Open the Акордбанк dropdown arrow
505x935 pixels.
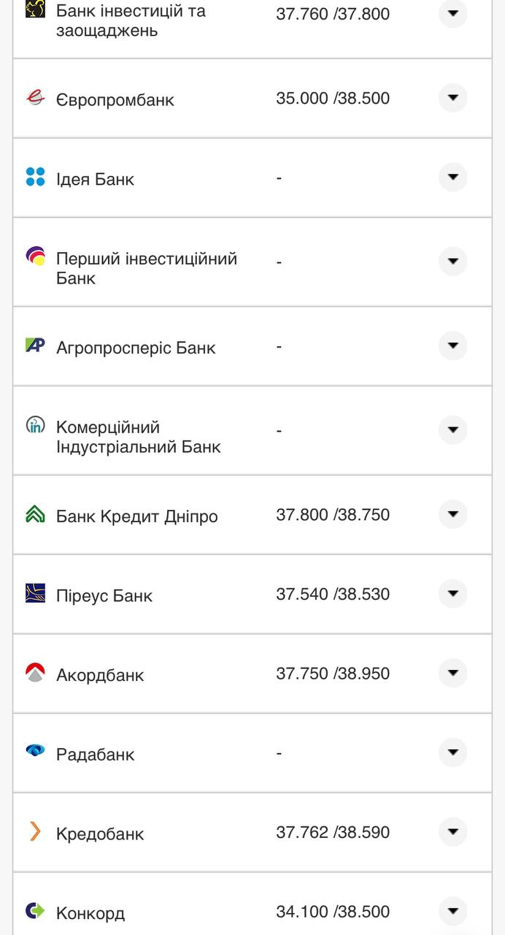tap(452, 673)
